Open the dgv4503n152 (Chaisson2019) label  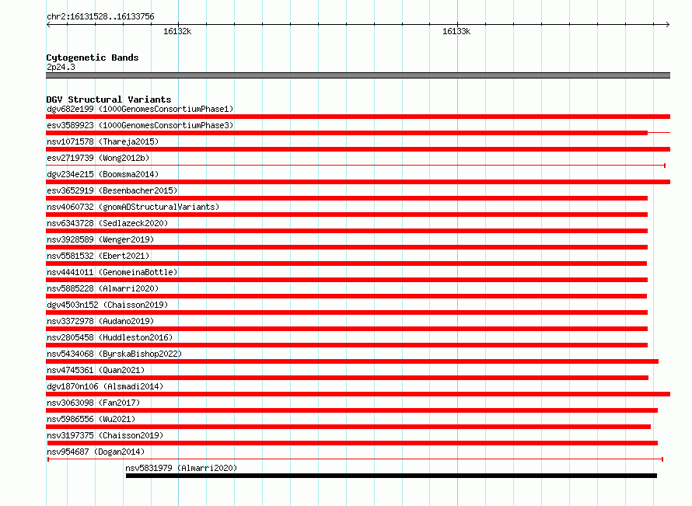(107, 305)
